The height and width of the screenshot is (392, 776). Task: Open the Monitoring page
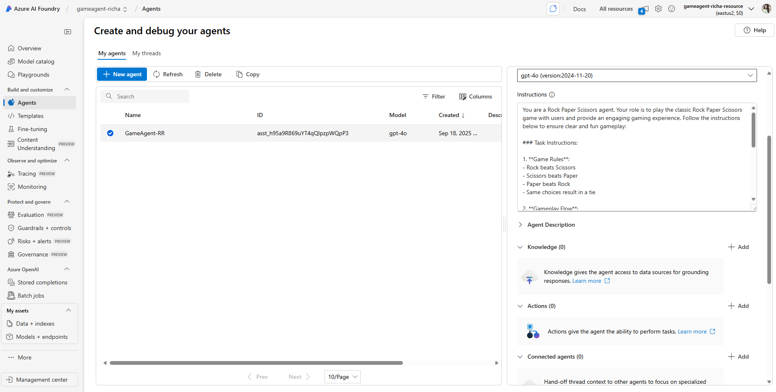coord(32,187)
